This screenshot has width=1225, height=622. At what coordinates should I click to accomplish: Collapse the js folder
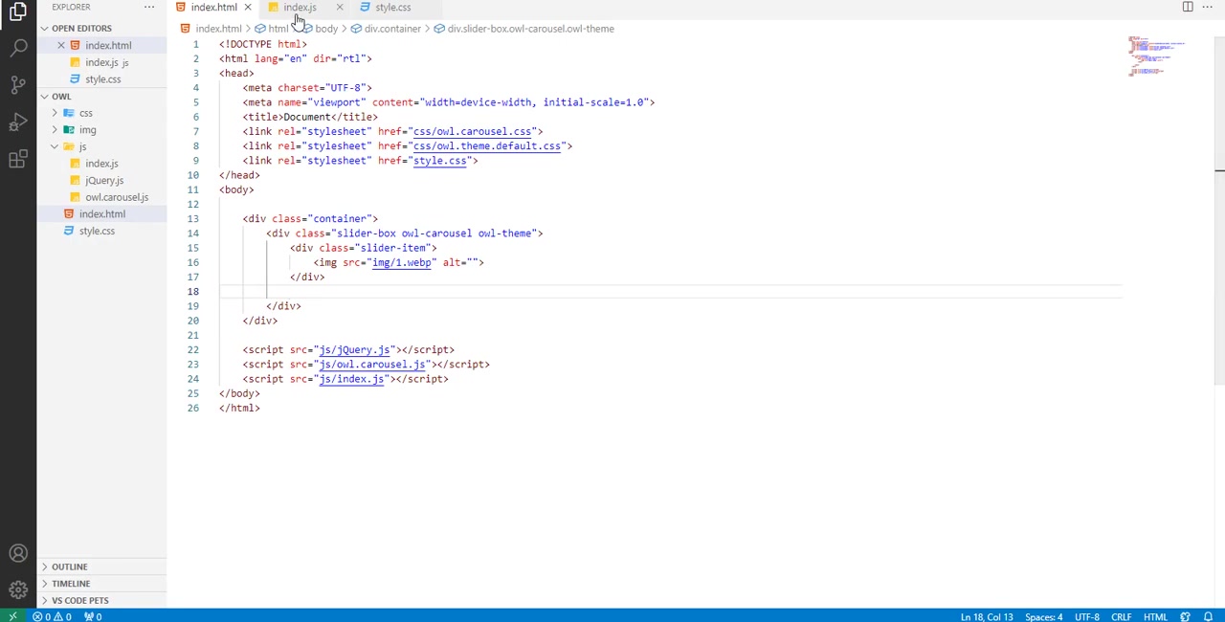[82, 146]
